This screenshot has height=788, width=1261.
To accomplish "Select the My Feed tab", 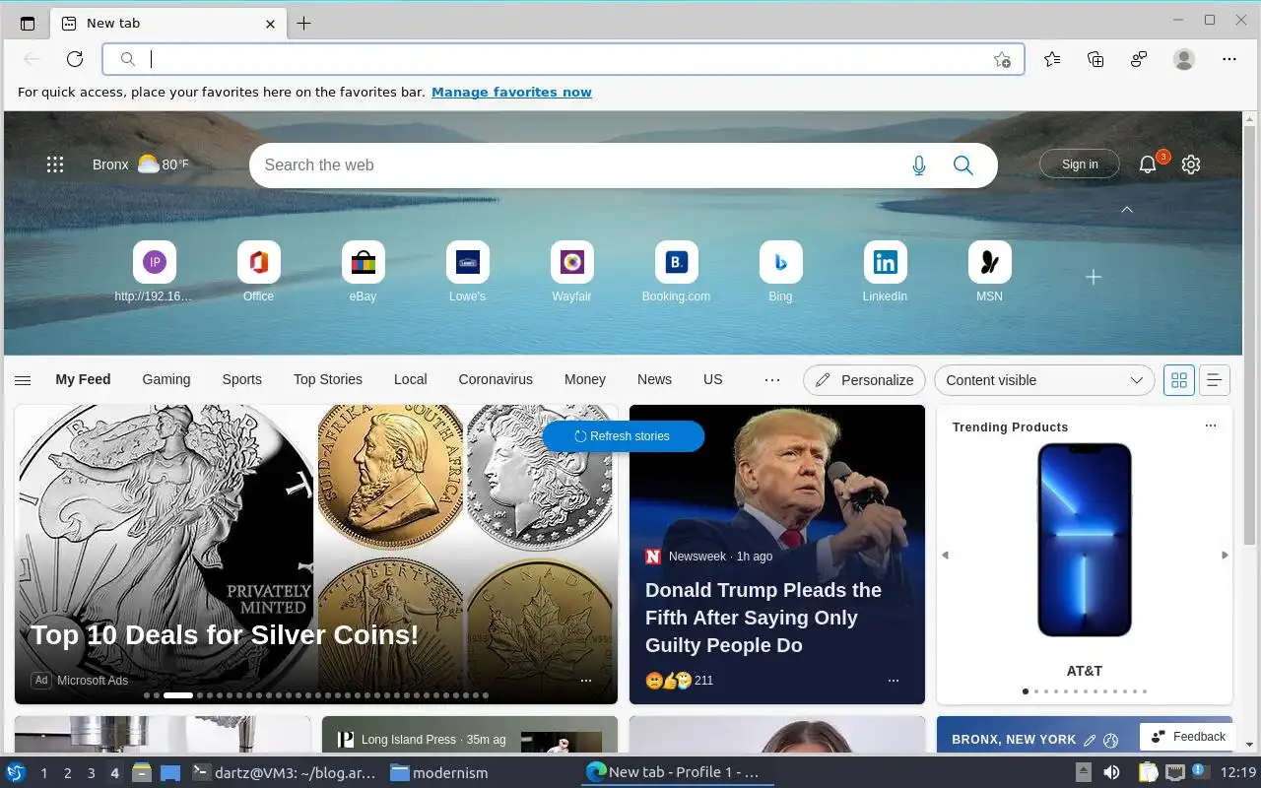I will (83, 379).
